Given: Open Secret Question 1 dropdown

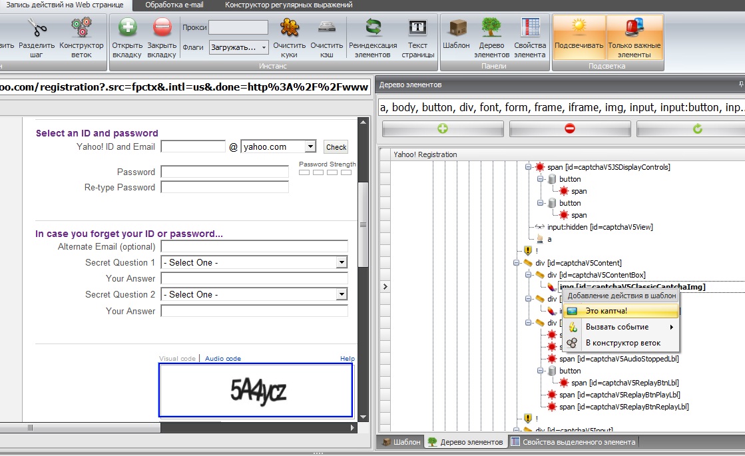Looking at the screenshot, I should click(254, 262).
